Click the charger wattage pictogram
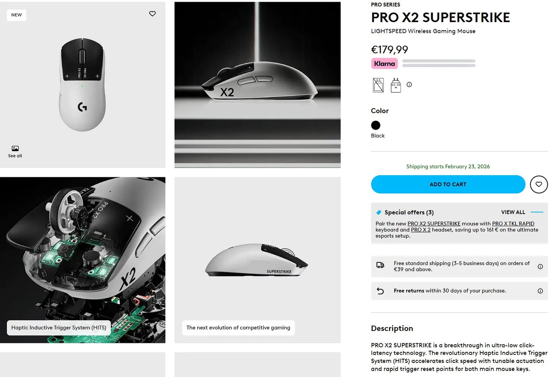 click(x=396, y=85)
